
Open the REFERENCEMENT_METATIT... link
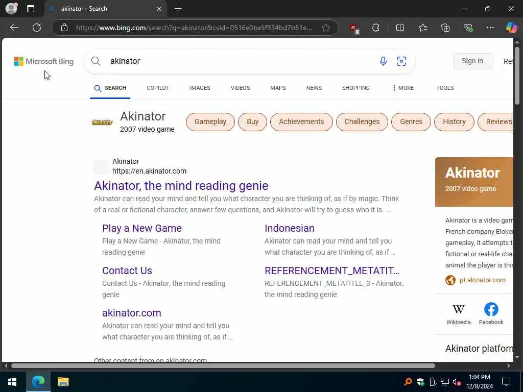tap(332, 271)
